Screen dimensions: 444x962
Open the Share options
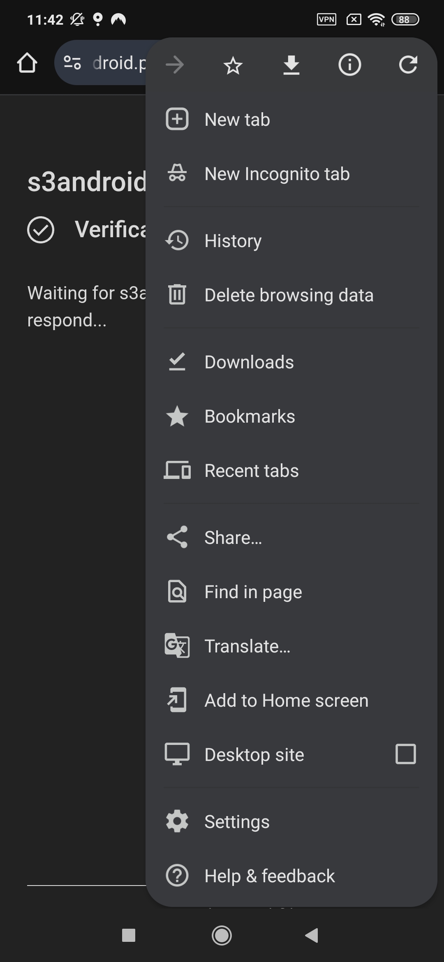coord(233,537)
